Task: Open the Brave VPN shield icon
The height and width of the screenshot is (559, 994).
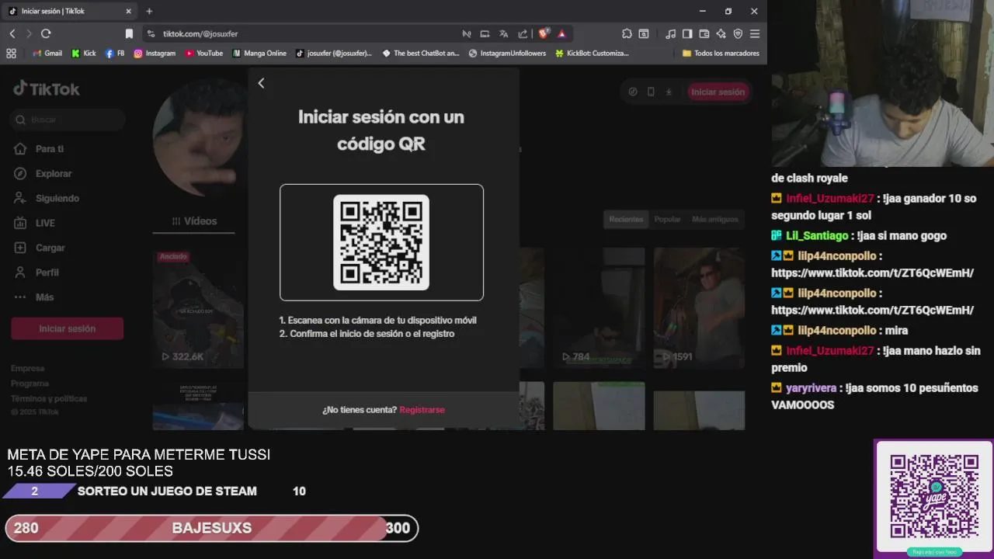Action: click(x=738, y=33)
